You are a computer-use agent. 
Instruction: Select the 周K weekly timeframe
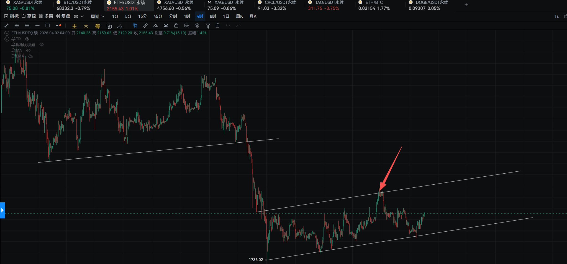coord(239,16)
